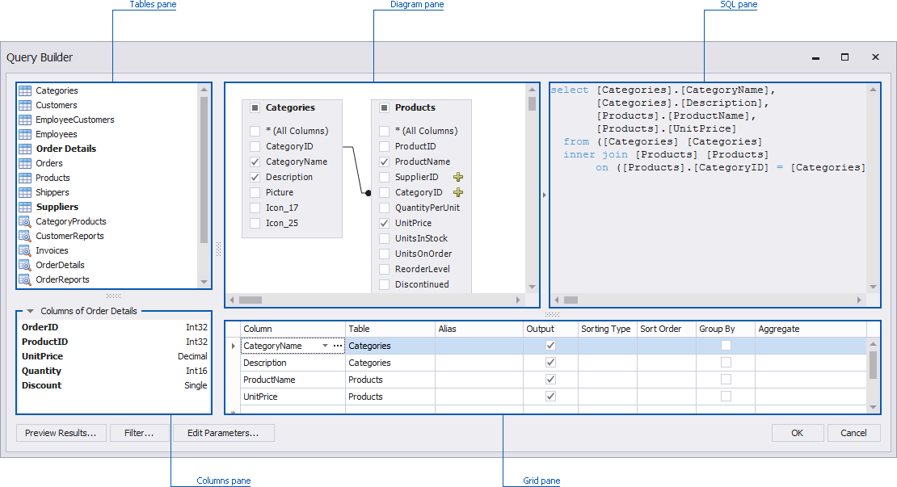
Task: Click the expander arrow on SQL pane edge
Action: [x=544, y=193]
